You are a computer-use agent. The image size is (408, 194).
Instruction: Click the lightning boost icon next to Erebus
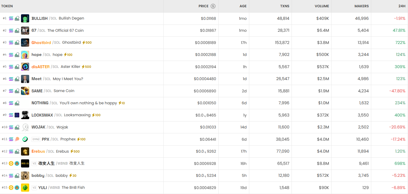[x=72, y=151]
